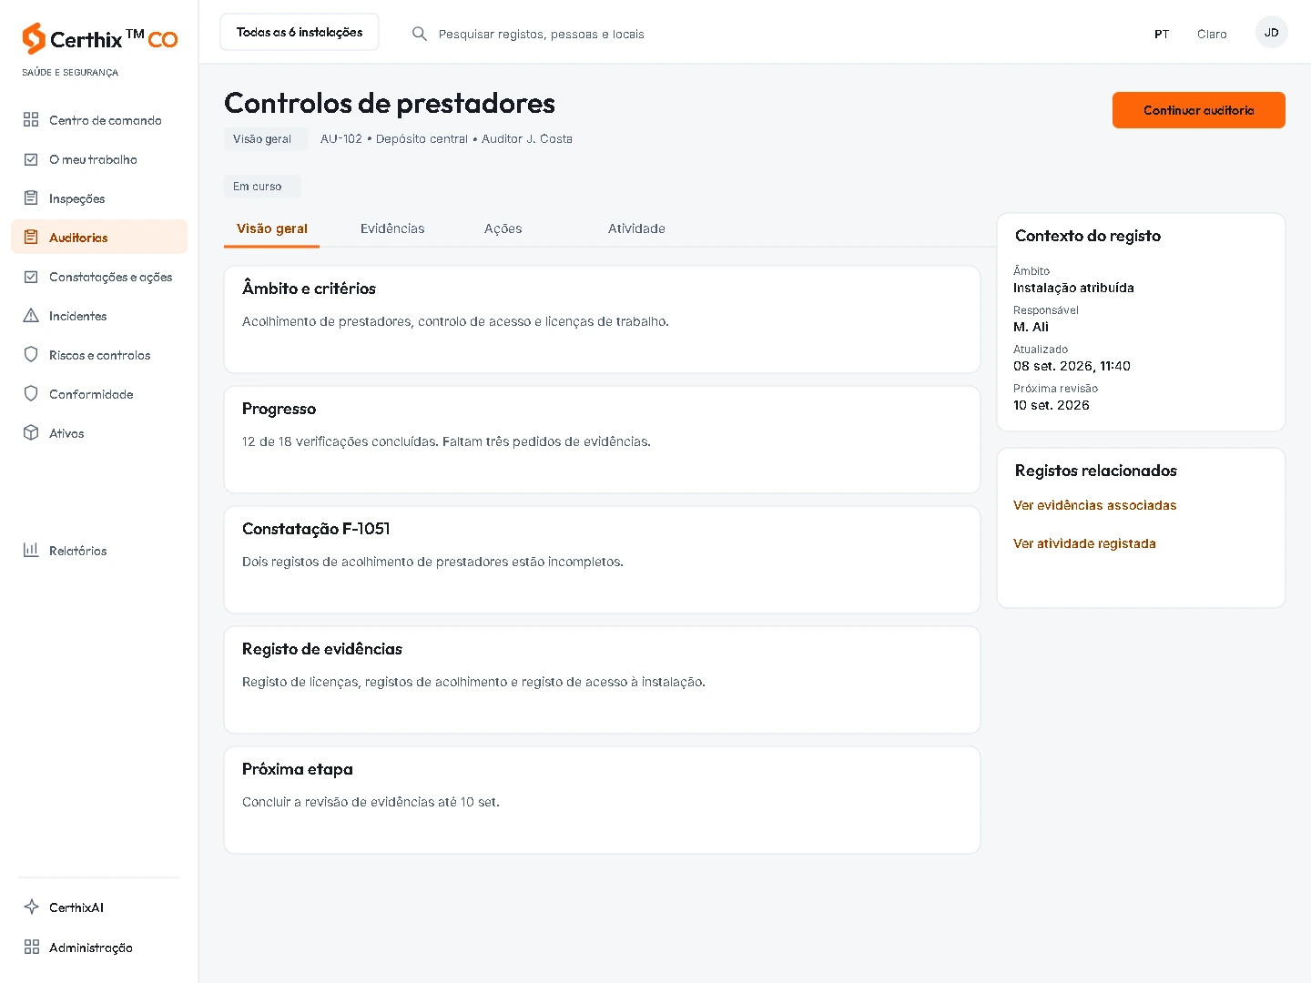Open the Progresso card
The image size is (1311, 983).
[602, 440]
